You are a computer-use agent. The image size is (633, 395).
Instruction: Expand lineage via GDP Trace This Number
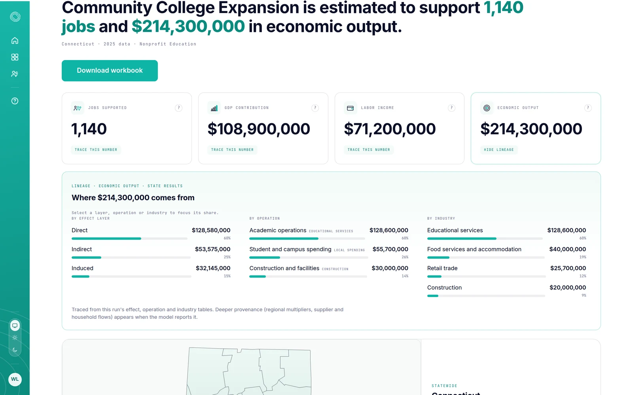coord(232,150)
